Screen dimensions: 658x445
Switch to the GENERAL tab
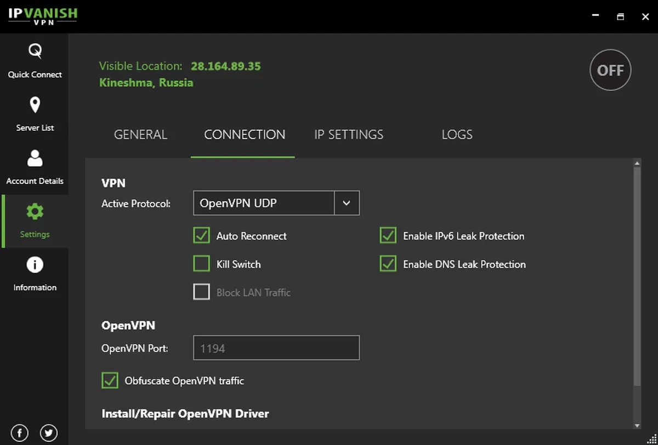click(x=140, y=135)
